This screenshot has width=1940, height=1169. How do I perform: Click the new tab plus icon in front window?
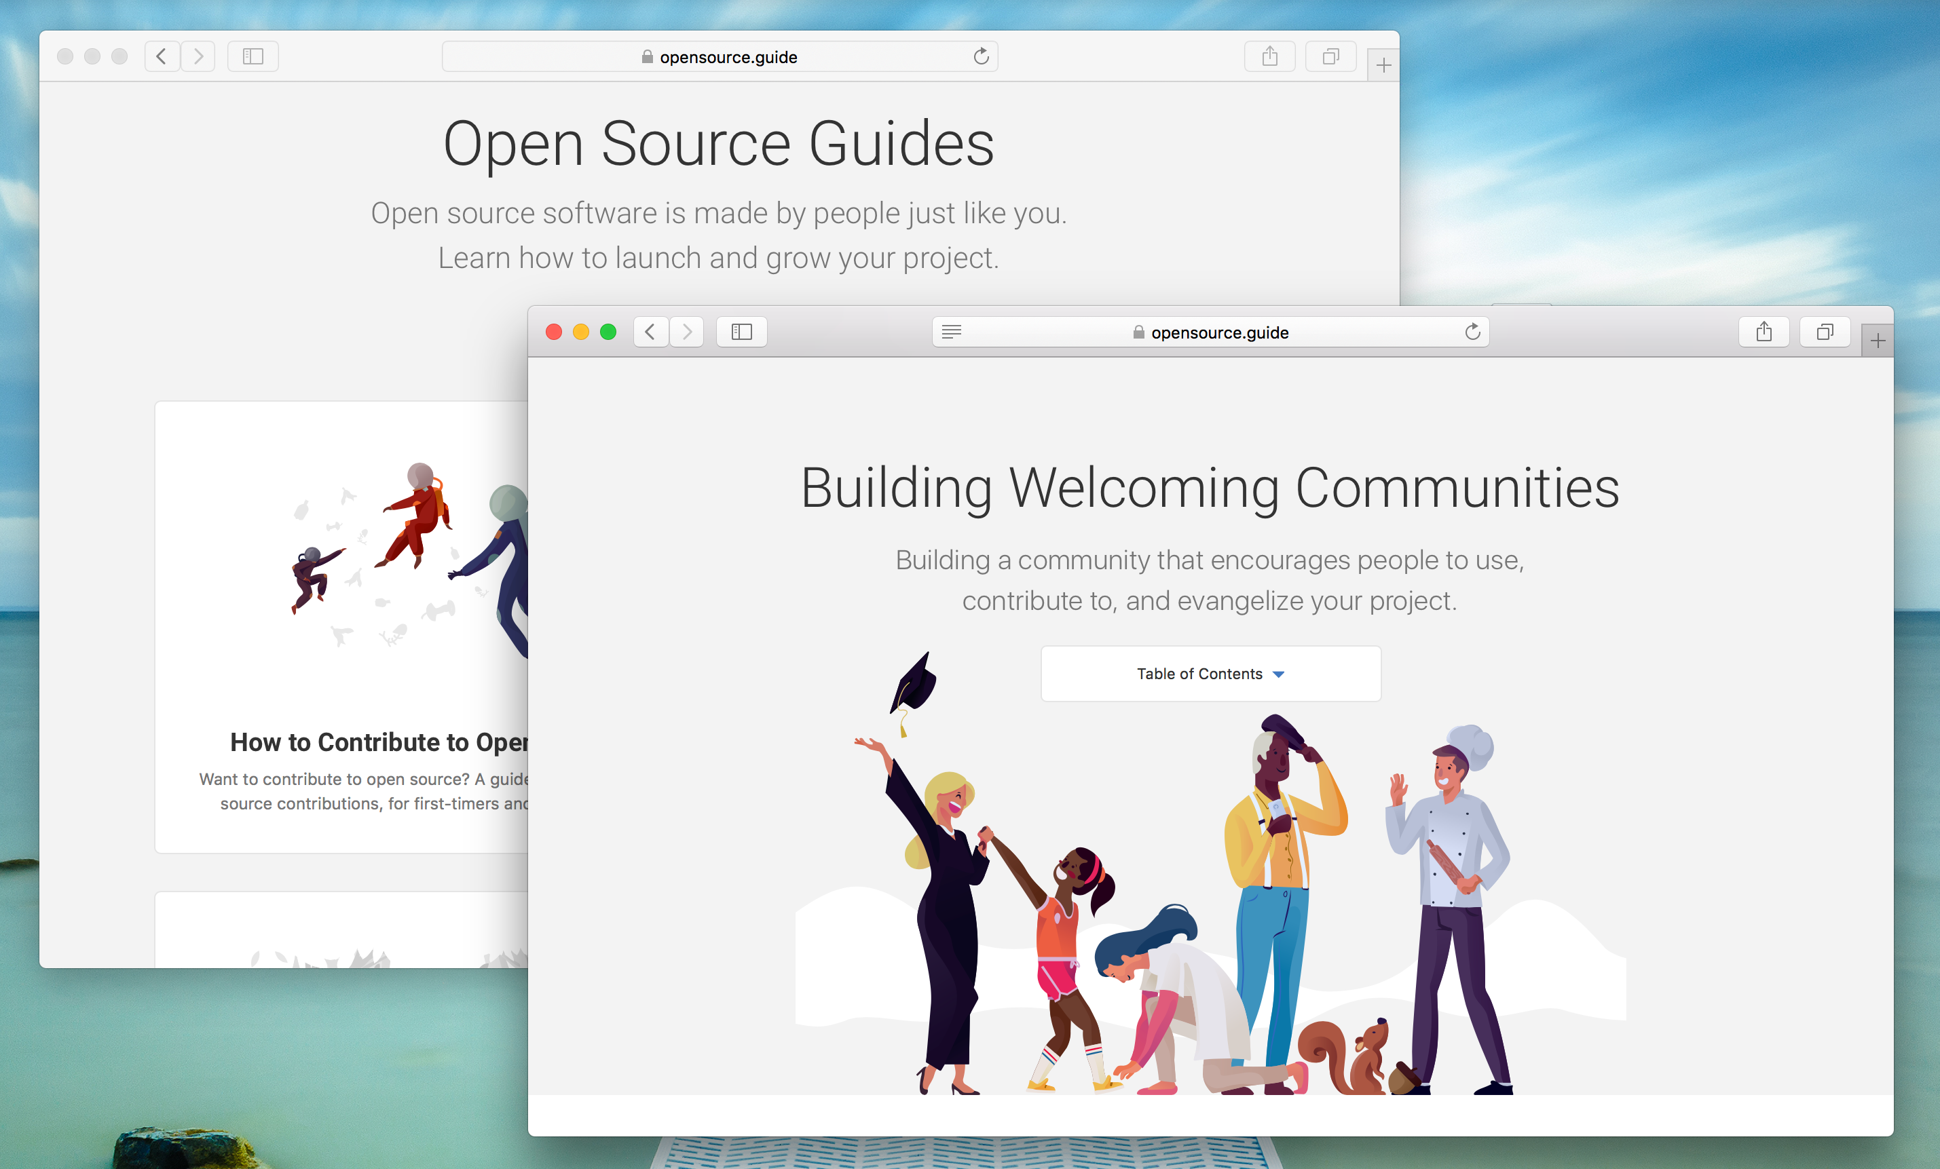click(x=1878, y=337)
